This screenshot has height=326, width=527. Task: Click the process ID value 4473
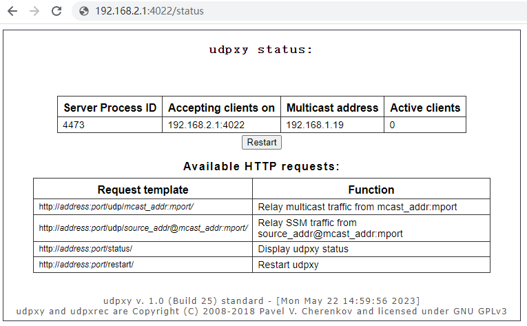tap(74, 125)
